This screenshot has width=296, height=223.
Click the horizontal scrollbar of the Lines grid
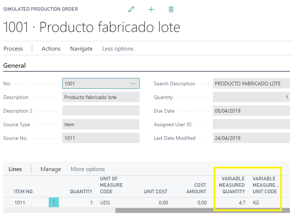(202, 210)
